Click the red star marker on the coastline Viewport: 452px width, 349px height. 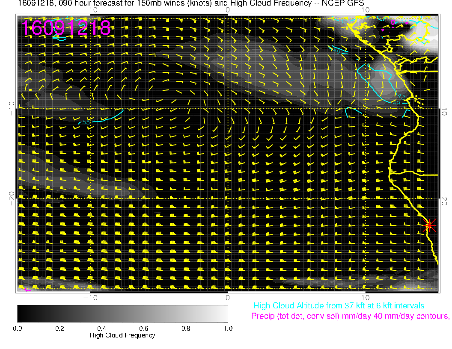click(x=429, y=225)
